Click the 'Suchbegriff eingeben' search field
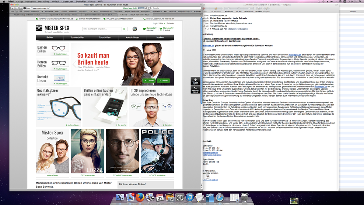The image size is (364, 205). [102, 29]
